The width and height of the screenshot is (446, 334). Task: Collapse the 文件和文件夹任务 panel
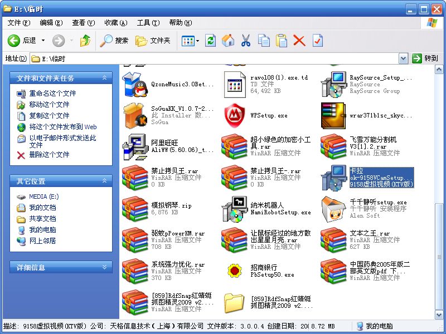coord(104,78)
